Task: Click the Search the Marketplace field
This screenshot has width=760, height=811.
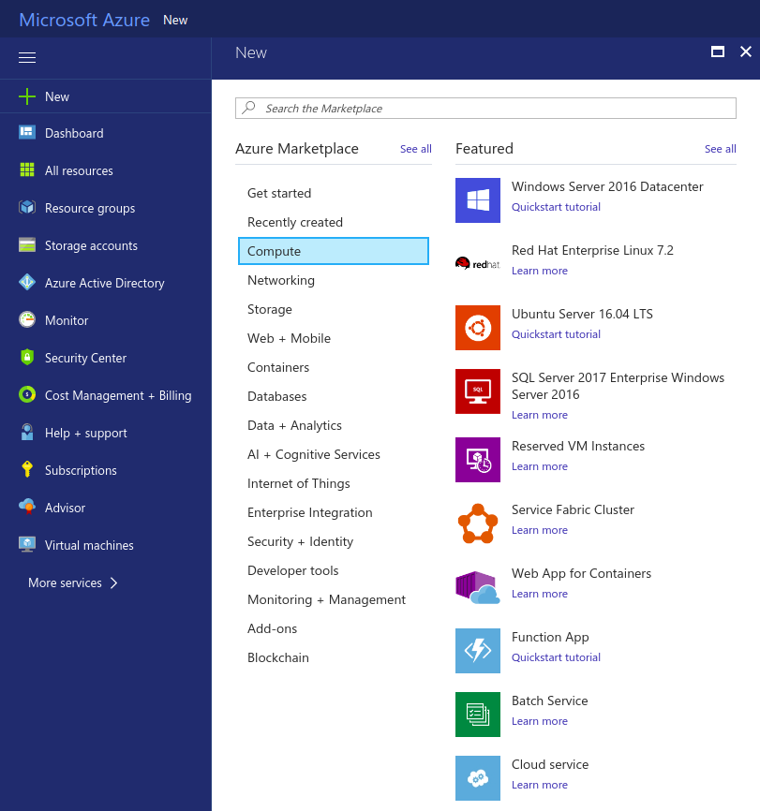Action: click(x=485, y=109)
